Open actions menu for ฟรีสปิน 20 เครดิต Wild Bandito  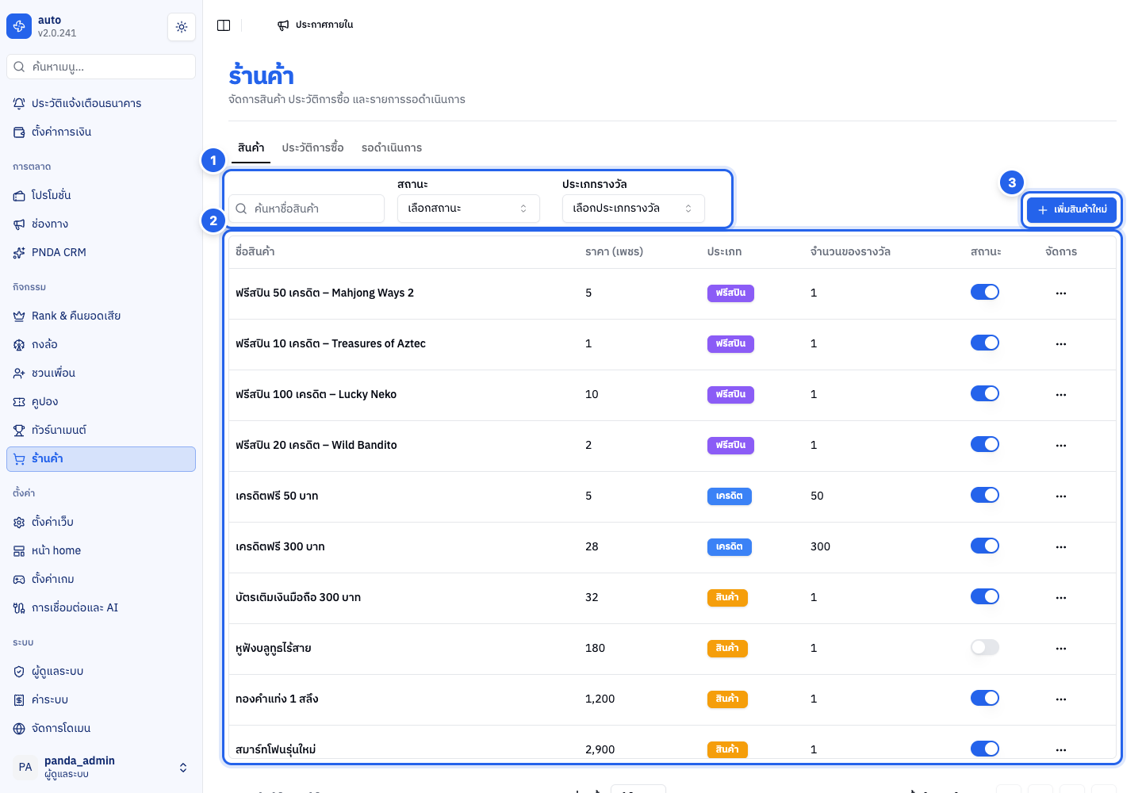(x=1061, y=446)
